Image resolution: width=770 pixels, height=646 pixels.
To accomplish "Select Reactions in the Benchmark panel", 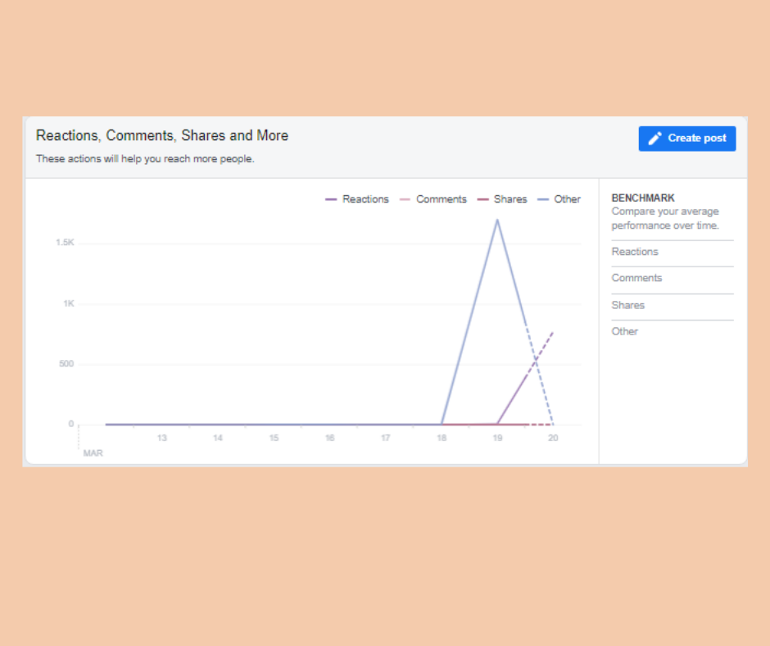I will coord(635,252).
